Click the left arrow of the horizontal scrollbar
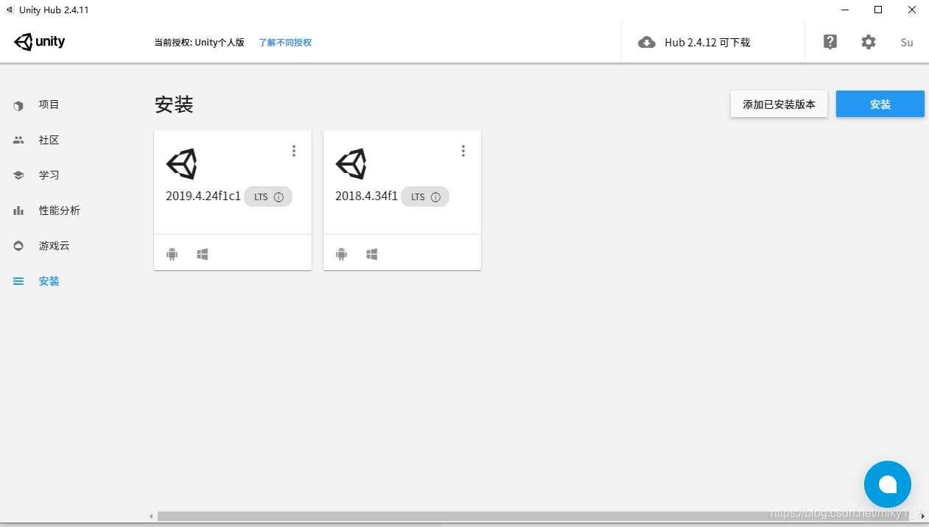 coord(152,517)
